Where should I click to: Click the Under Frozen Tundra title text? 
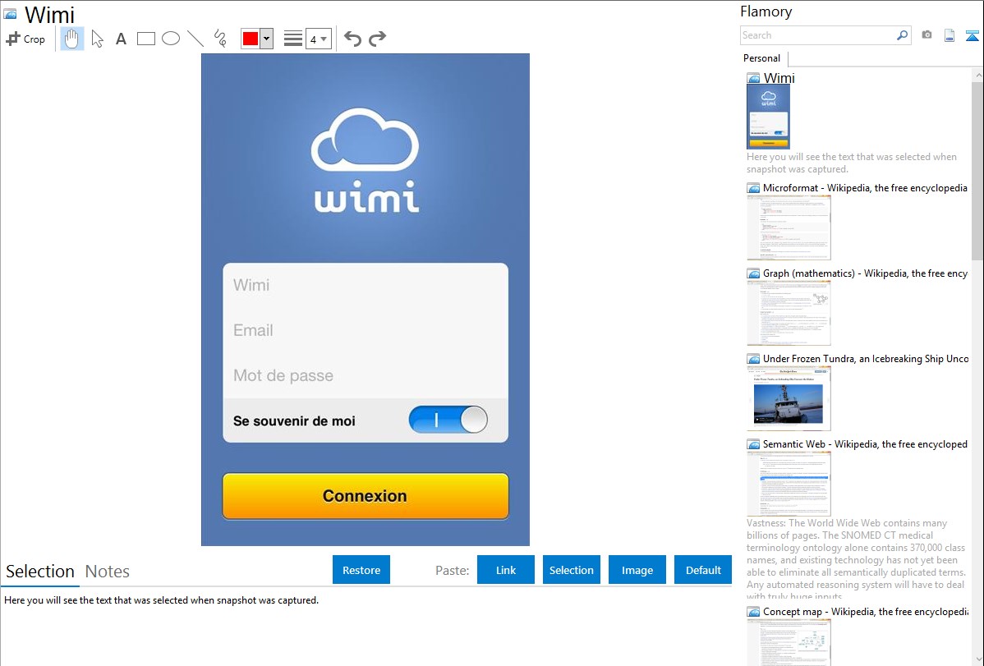coord(866,358)
